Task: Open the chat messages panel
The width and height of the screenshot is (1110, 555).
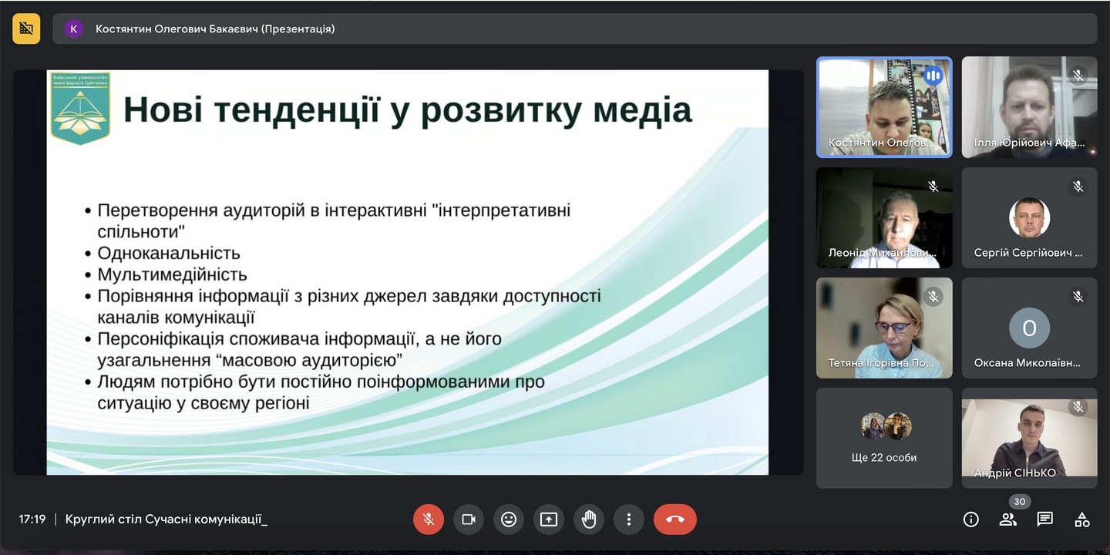Action: point(1045,520)
